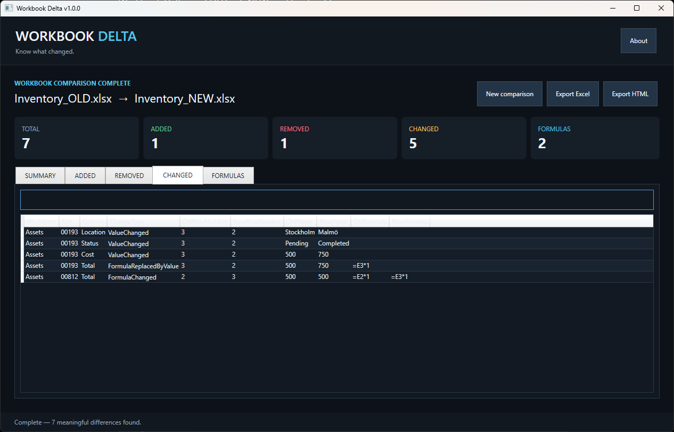Viewport: 674px width, 432px height.
Task: Export results with Export Excel
Action: (573, 94)
